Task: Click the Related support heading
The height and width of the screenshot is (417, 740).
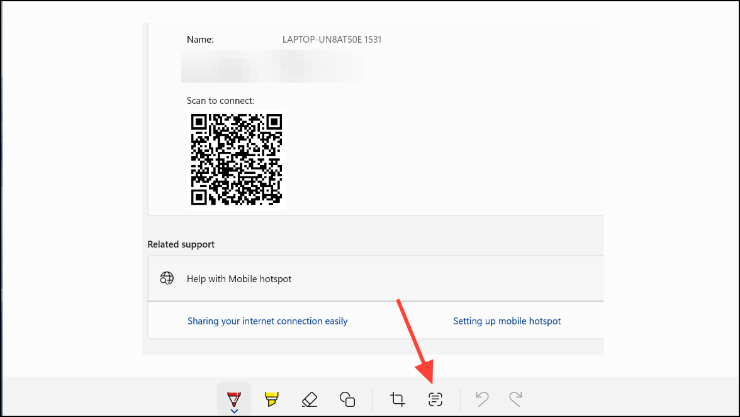Action: tap(181, 244)
